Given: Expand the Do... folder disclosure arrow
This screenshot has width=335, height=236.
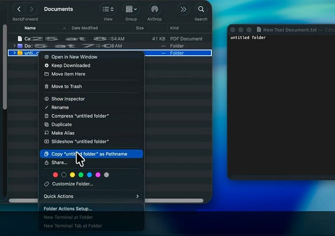Looking at the screenshot, I should 14,46.
